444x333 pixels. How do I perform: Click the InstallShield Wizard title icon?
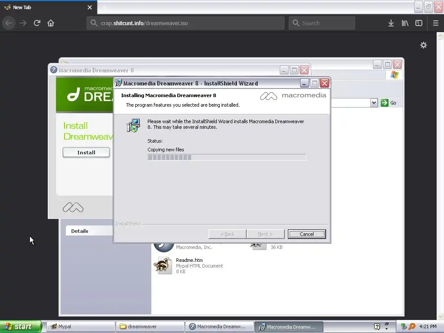click(x=118, y=83)
